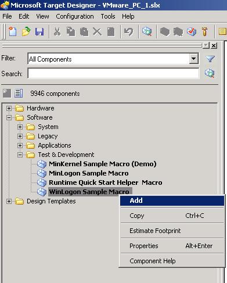
Task: Click the Runtime Quick Start Helper icon
Action: tap(42, 182)
